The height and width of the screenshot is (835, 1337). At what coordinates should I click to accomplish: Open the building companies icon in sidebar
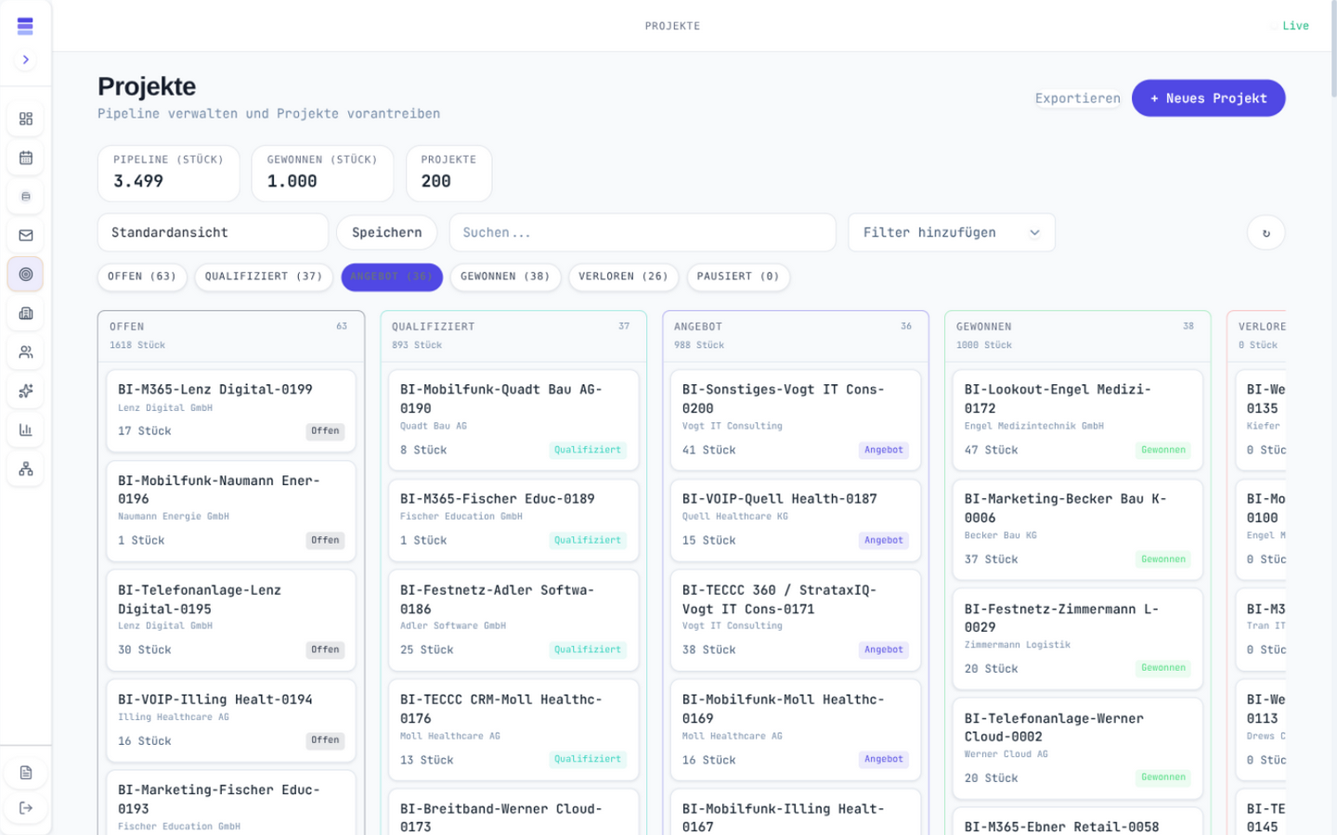click(x=26, y=314)
